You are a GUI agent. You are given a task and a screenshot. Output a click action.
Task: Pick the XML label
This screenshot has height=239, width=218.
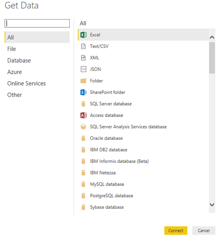(94, 58)
